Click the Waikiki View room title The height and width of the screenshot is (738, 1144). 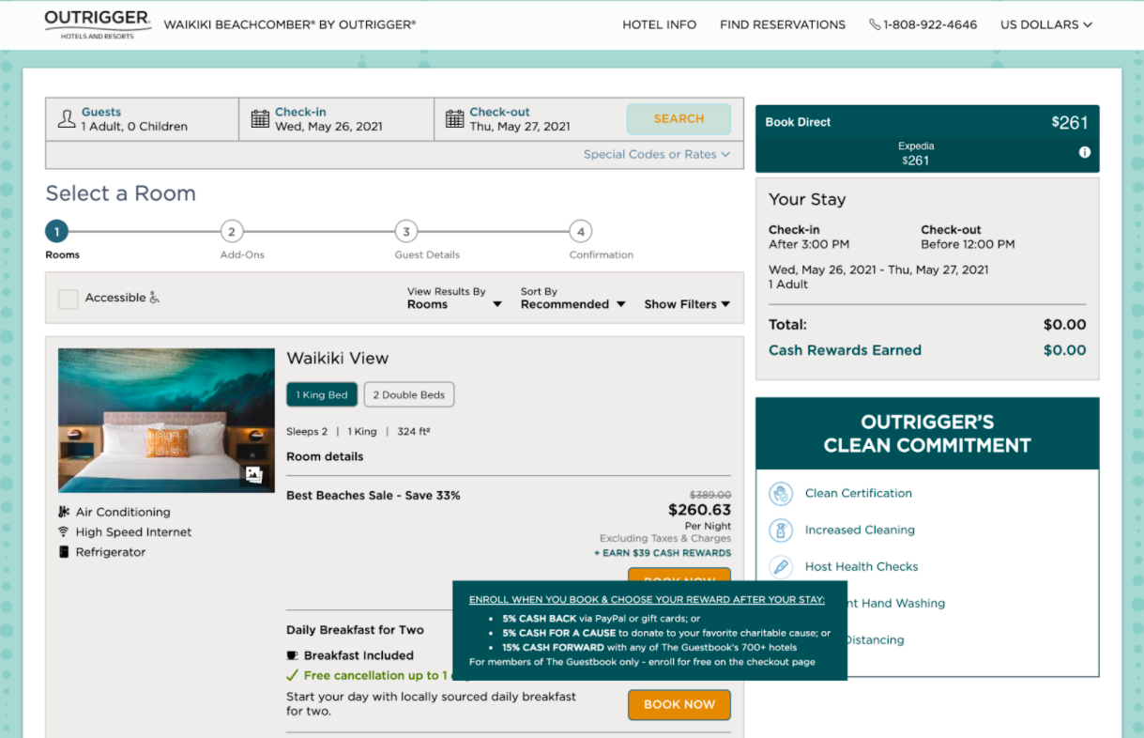pyautogui.click(x=337, y=358)
